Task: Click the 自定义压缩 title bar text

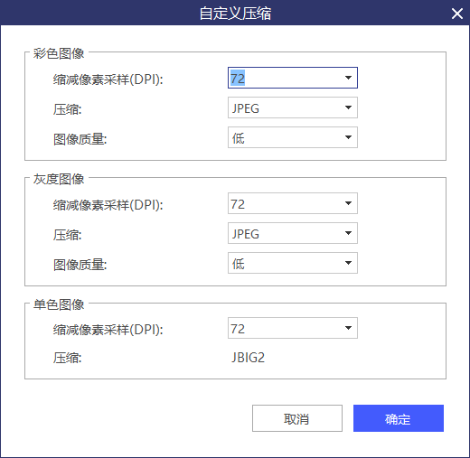Action: click(x=235, y=14)
